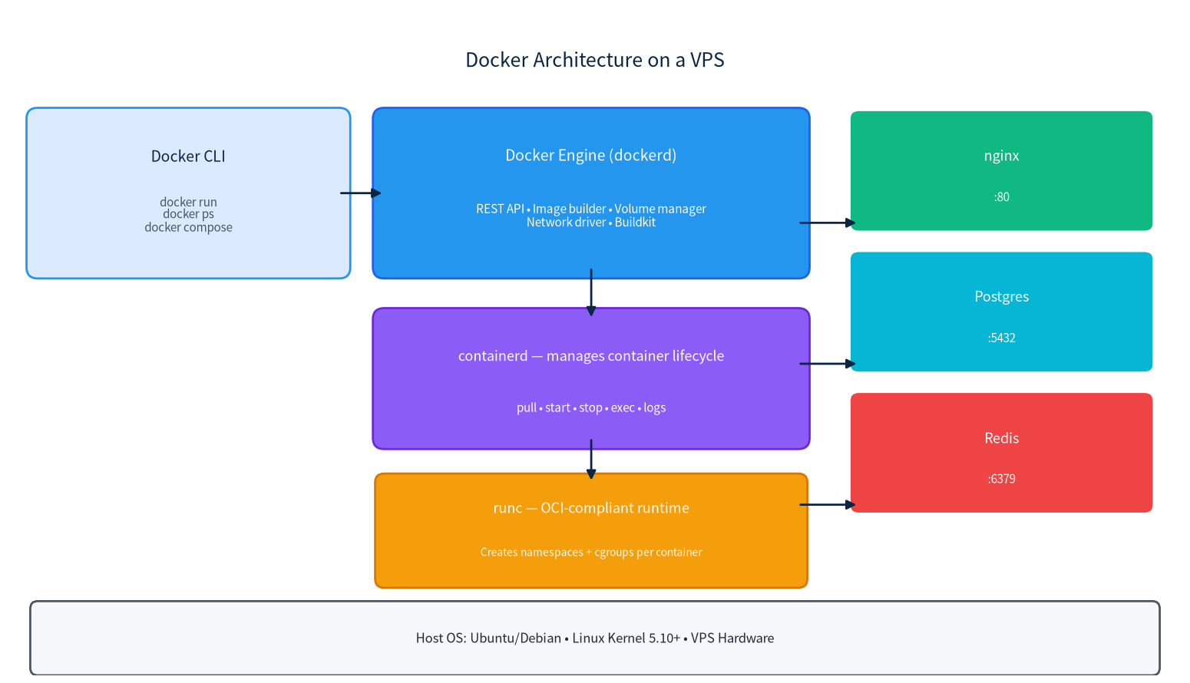This screenshot has width=1190, height=683.
Task: Select the "Docker CLI" heading
Action: point(188,156)
